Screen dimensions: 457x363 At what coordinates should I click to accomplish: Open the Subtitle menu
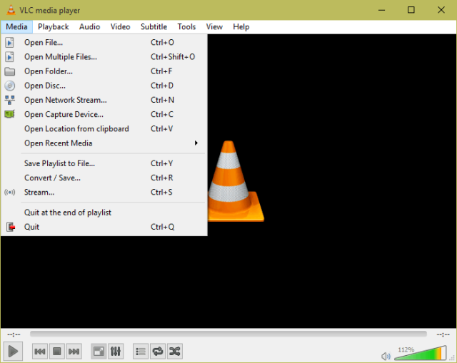pyautogui.click(x=154, y=27)
